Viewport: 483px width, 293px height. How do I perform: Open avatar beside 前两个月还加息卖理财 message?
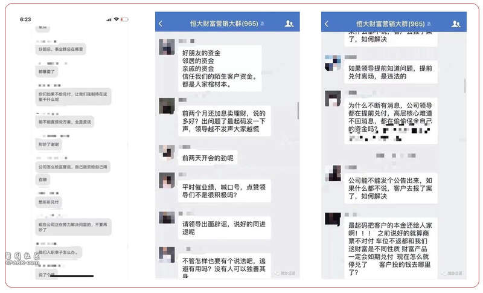tap(167, 106)
